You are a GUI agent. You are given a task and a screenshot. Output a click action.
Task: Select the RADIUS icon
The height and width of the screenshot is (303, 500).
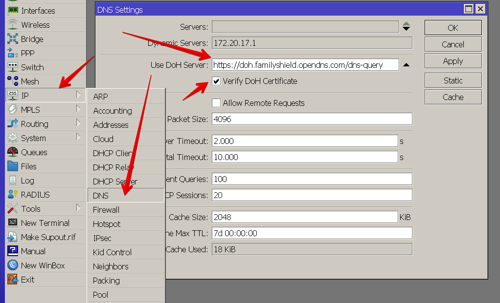point(13,195)
